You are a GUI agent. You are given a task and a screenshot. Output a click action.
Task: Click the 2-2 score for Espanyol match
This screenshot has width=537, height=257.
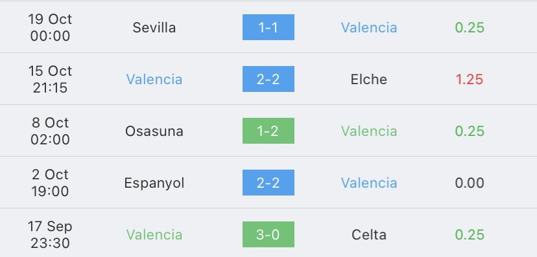(x=268, y=183)
